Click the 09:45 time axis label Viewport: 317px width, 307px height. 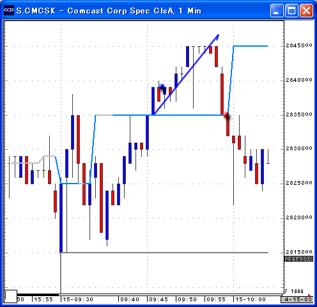(158, 299)
